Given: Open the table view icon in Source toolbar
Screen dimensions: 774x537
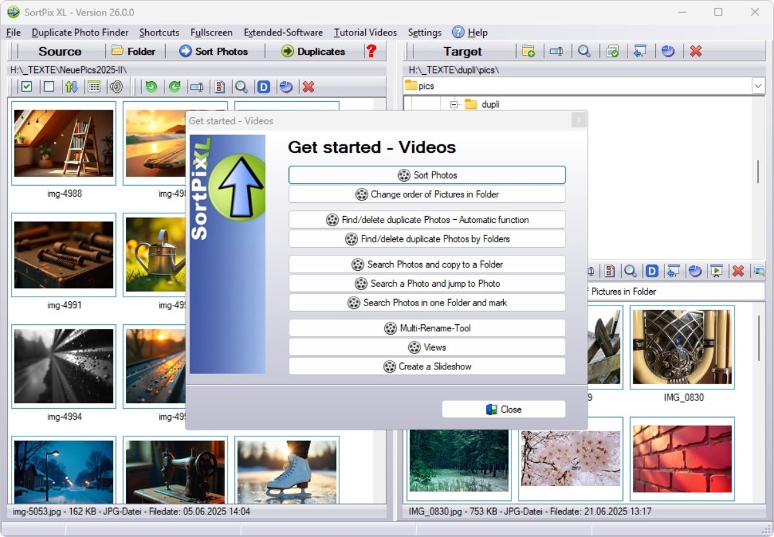Looking at the screenshot, I should click(x=94, y=86).
